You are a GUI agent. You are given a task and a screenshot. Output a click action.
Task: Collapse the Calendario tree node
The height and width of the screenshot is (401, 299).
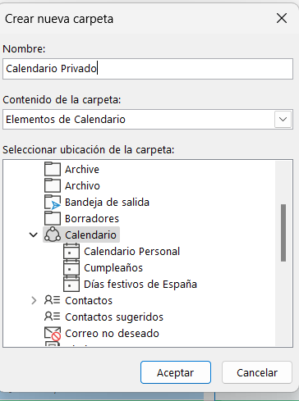point(34,235)
